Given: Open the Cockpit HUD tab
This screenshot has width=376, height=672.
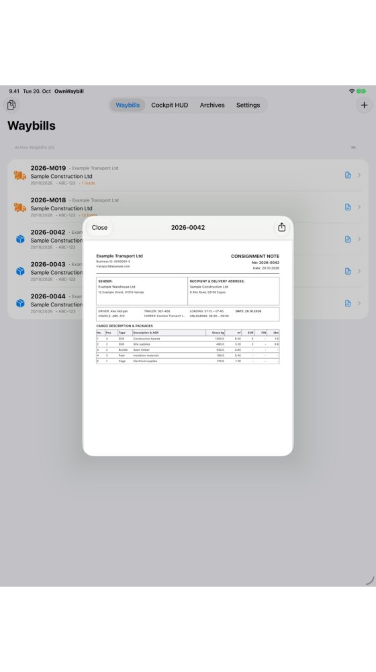Looking at the screenshot, I should click(170, 105).
